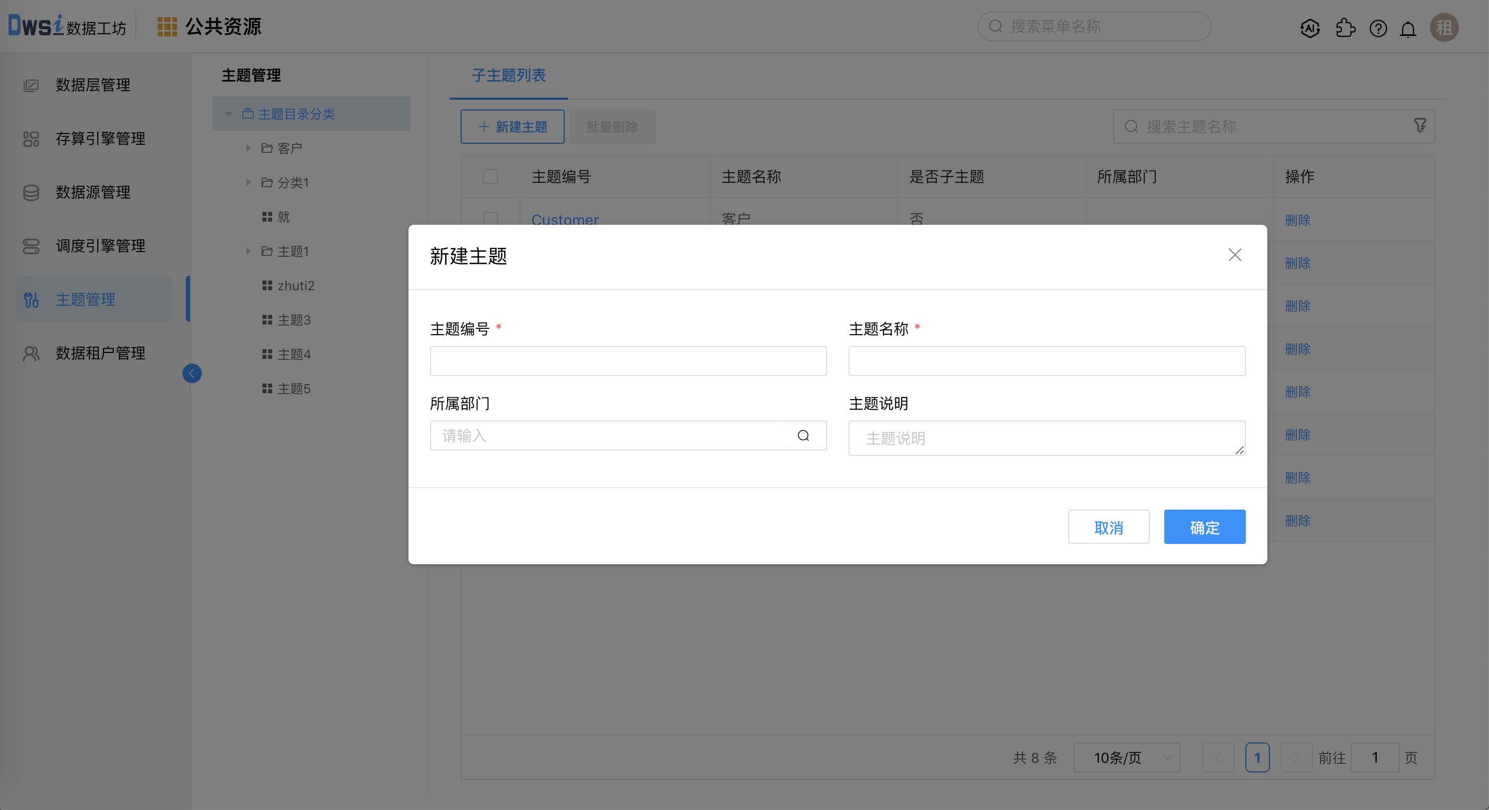This screenshot has width=1489, height=810.
Task: Check the Customer row checkbox
Action: point(490,220)
